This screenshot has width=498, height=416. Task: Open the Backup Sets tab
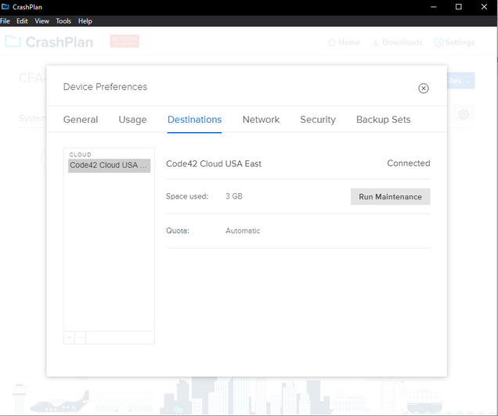pyautogui.click(x=383, y=120)
